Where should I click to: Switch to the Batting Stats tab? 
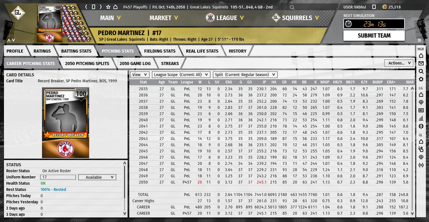(76, 51)
